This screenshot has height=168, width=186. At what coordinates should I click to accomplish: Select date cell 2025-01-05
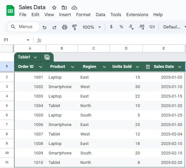coord(164,77)
